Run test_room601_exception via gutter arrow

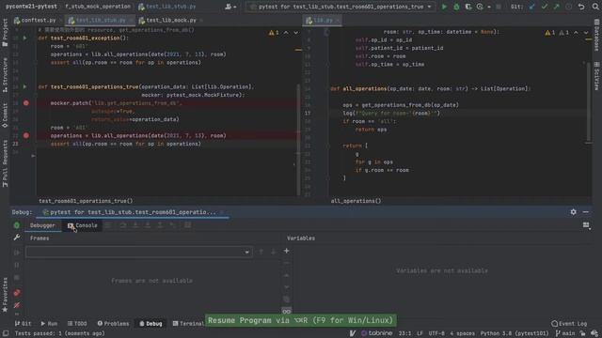click(25, 38)
